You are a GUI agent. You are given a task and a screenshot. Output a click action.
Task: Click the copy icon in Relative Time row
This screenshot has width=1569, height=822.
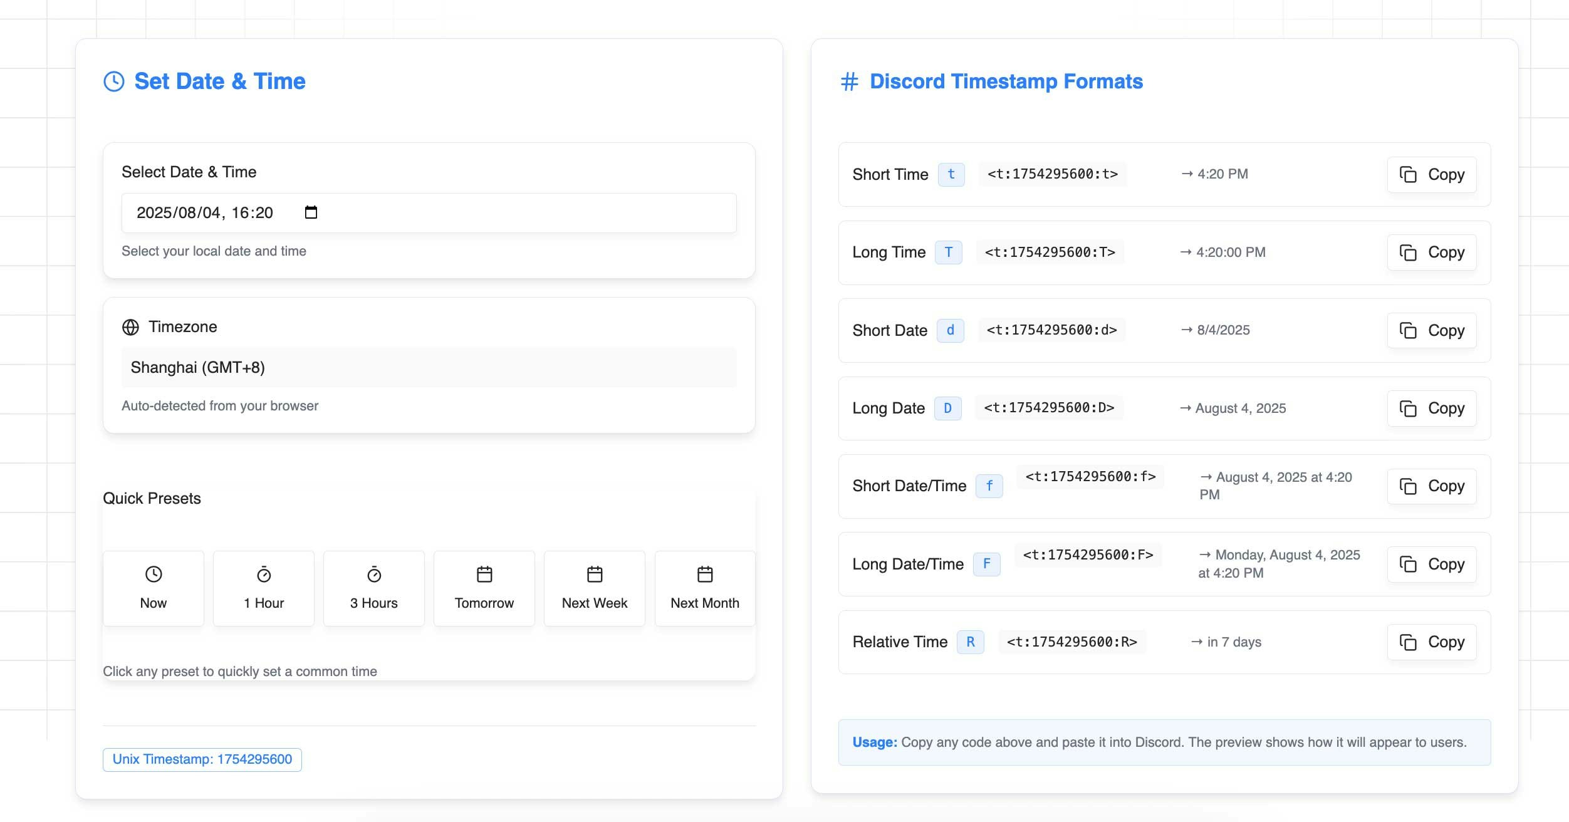tap(1408, 642)
